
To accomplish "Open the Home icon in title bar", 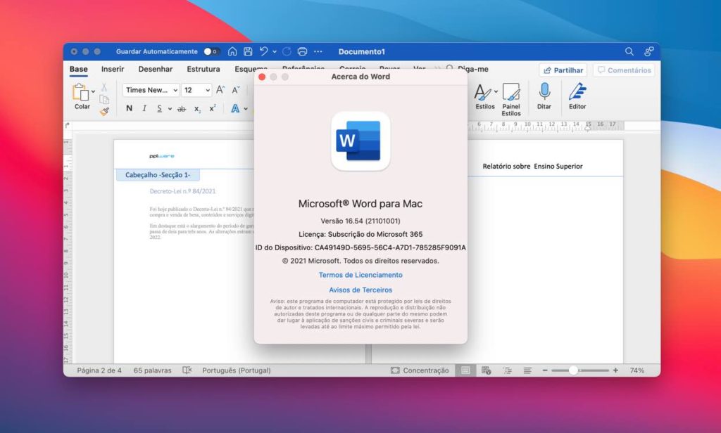I will [x=232, y=51].
